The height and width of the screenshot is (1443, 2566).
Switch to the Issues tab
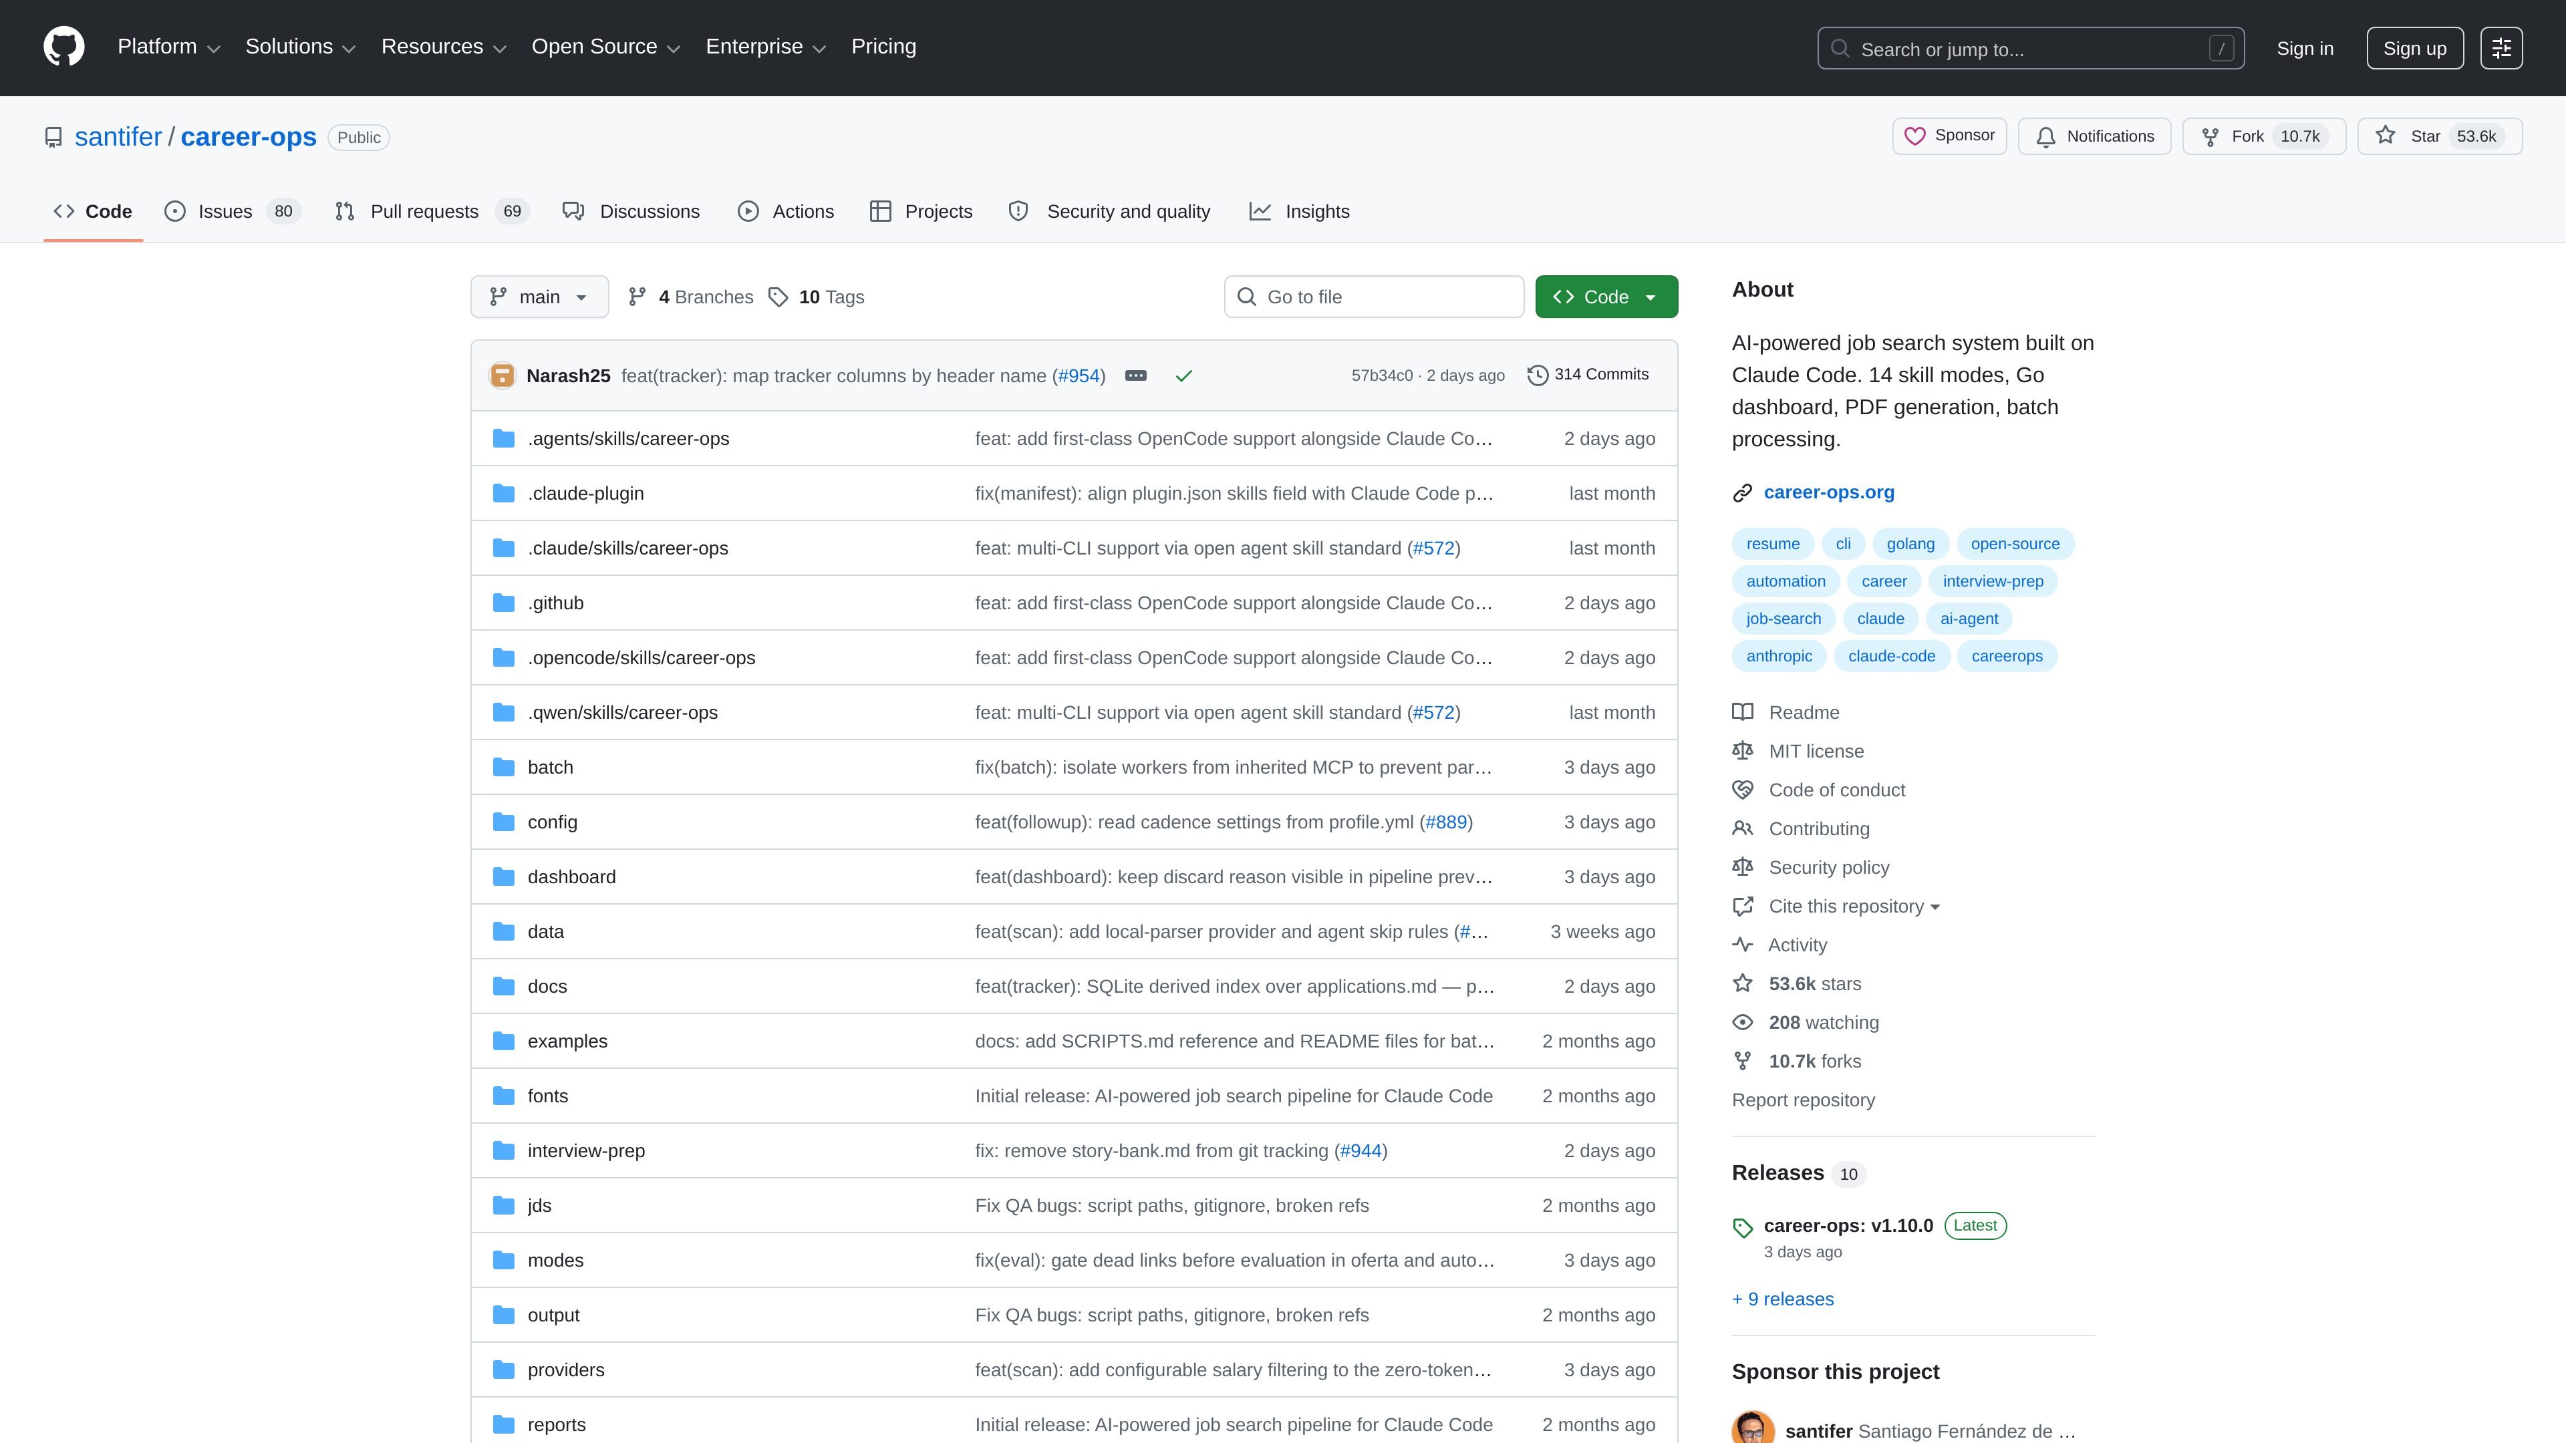point(232,211)
